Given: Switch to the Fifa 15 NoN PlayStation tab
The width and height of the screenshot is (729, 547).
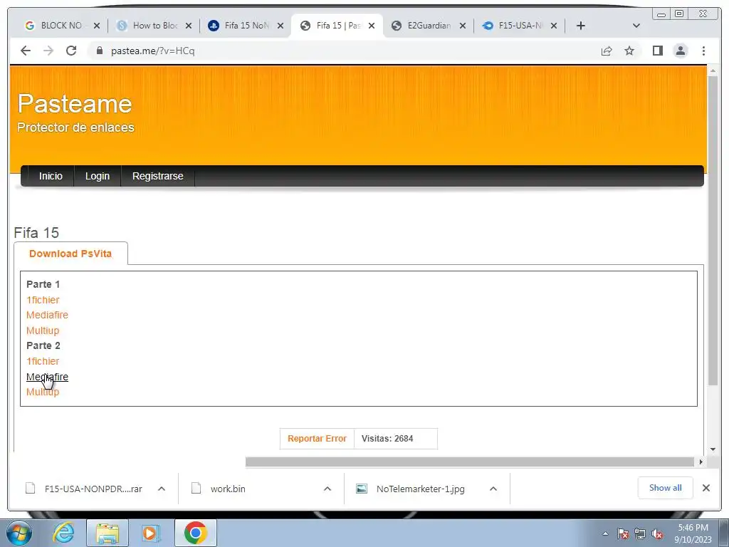Looking at the screenshot, I should tap(240, 26).
